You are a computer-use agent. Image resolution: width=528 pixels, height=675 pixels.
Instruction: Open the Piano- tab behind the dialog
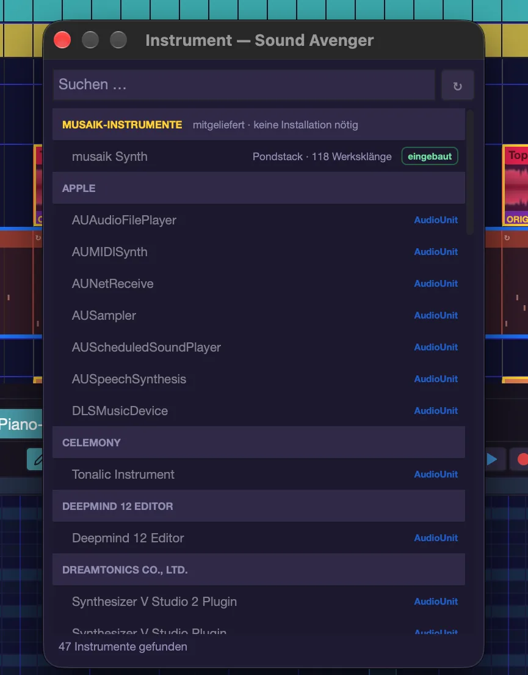tap(21, 424)
